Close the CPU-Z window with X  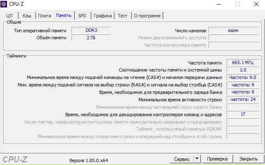click(256, 4)
